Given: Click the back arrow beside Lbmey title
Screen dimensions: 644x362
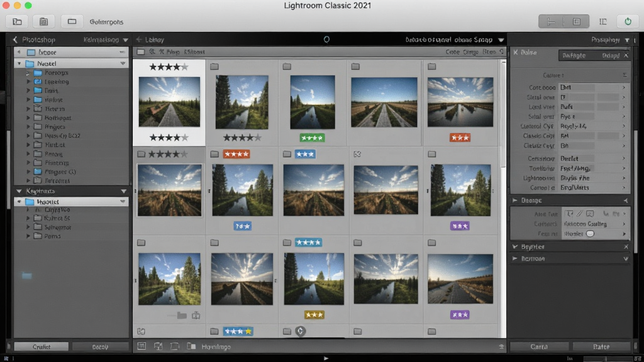Looking at the screenshot, I should (x=139, y=40).
